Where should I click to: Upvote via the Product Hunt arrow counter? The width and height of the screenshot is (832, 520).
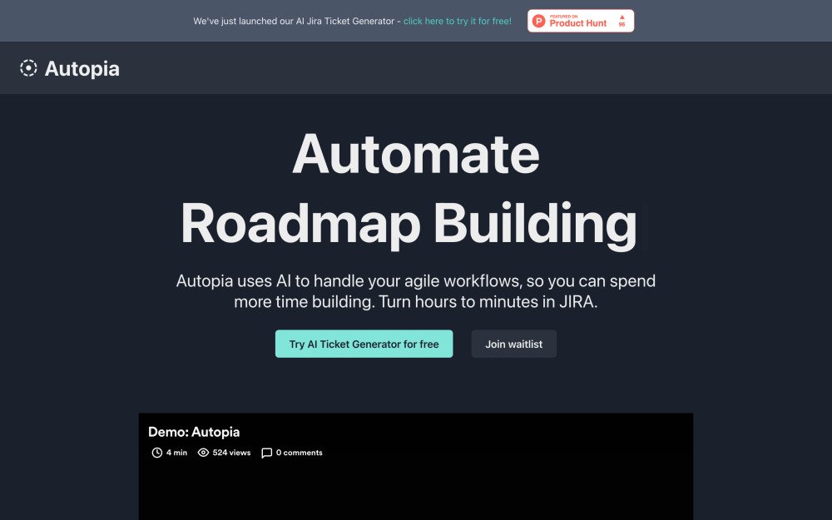point(622,21)
